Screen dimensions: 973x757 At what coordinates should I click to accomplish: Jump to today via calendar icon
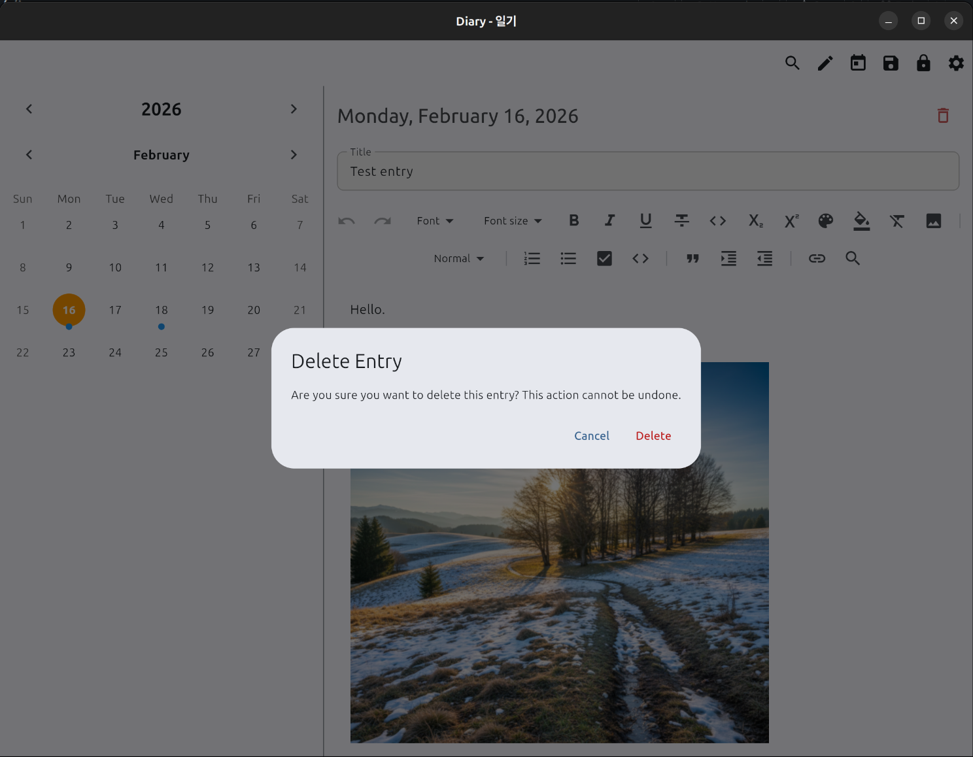pyautogui.click(x=858, y=63)
